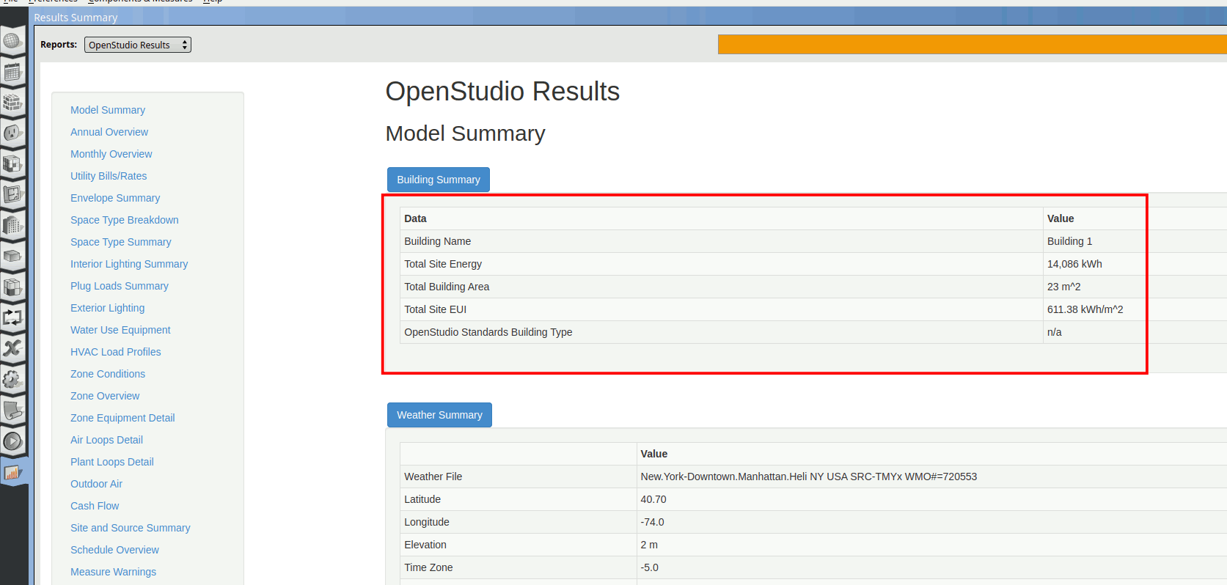Open Simulation Settings gear icon

click(x=12, y=379)
